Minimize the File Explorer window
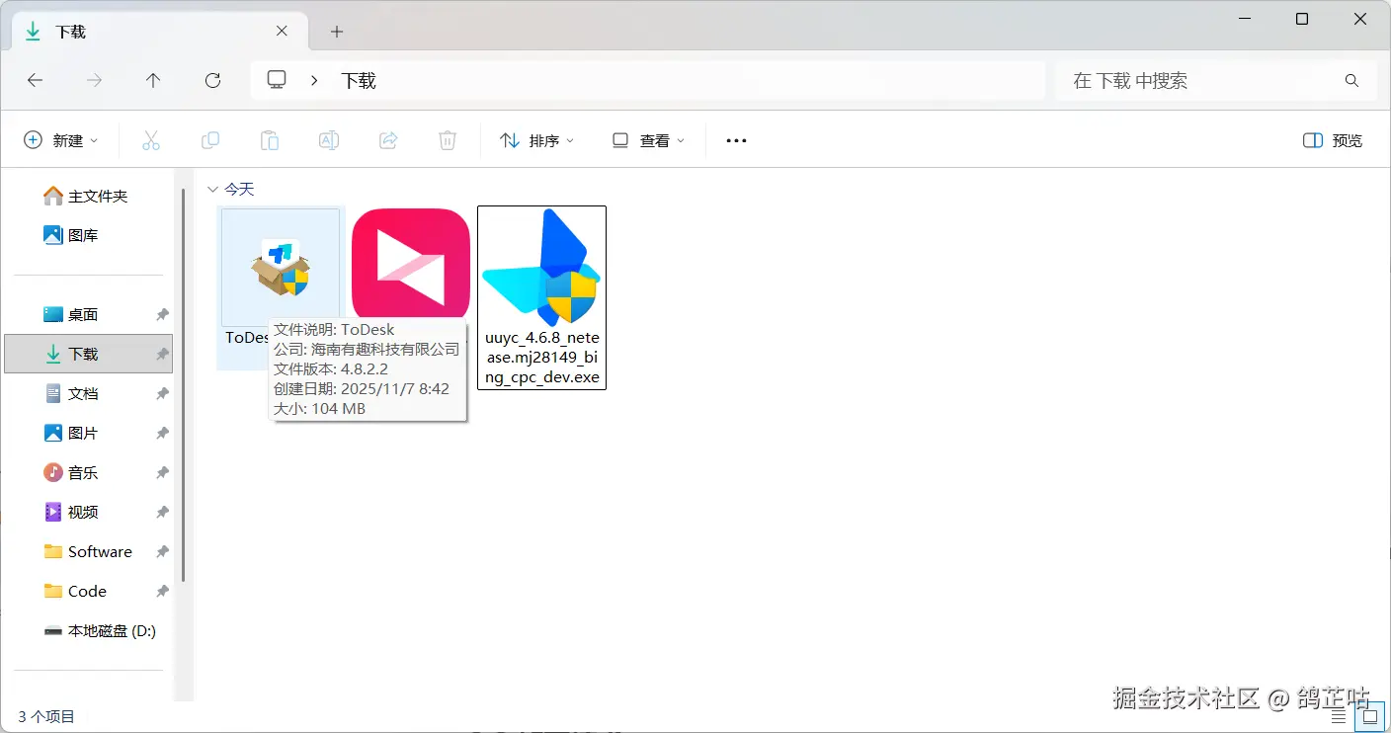The image size is (1391, 733). point(1244,19)
